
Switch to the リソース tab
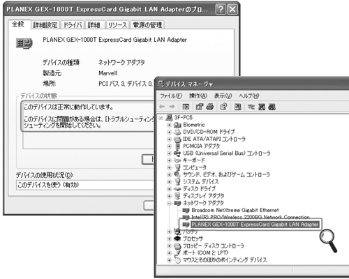(x=117, y=25)
